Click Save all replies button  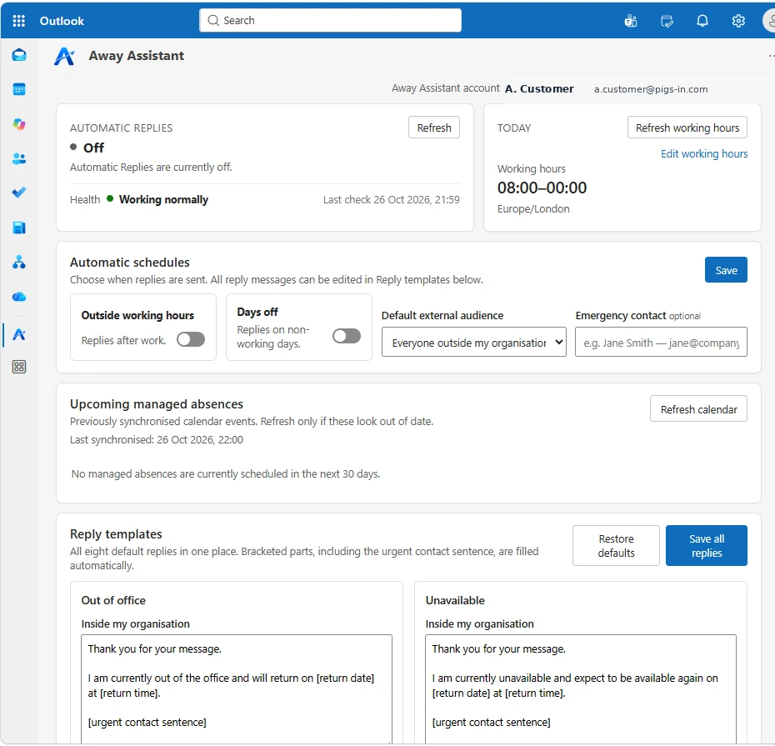coord(707,546)
